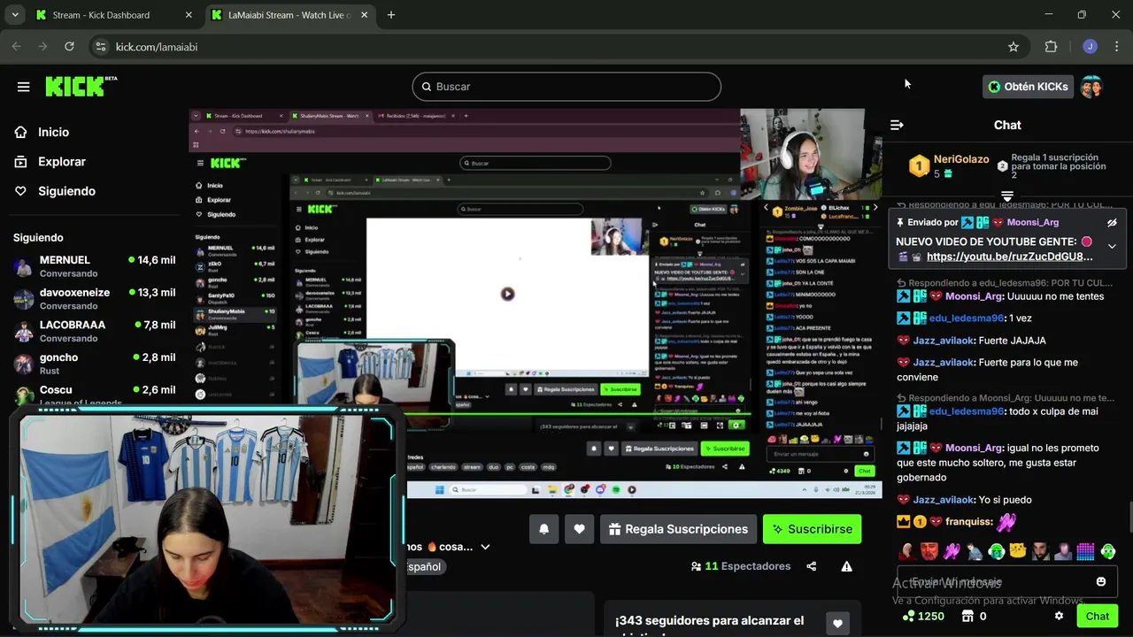
Task: Open the hamburger menu beside the Kick logo
Action: click(23, 87)
